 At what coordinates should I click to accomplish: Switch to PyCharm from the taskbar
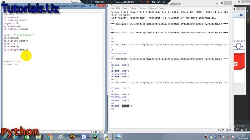(x=95, y=137)
